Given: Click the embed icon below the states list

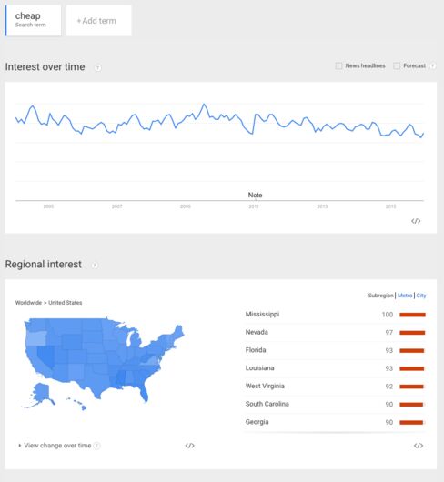Looking at the screenshot, I should (419, 446).
